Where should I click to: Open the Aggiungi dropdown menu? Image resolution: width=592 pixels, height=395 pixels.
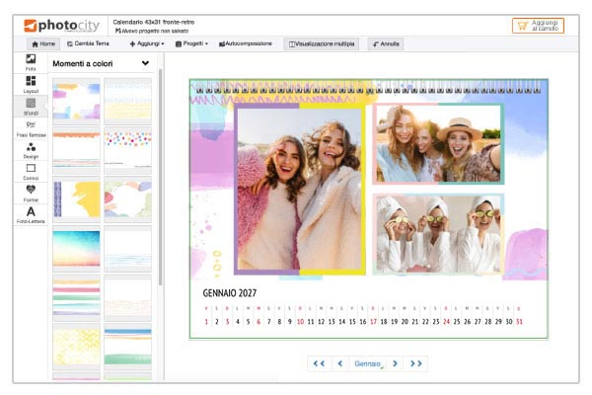[x=147, y=43]
